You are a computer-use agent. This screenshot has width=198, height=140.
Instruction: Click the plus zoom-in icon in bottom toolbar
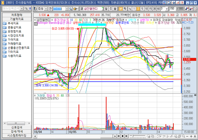pyautogui.click(x=191, y=136)
